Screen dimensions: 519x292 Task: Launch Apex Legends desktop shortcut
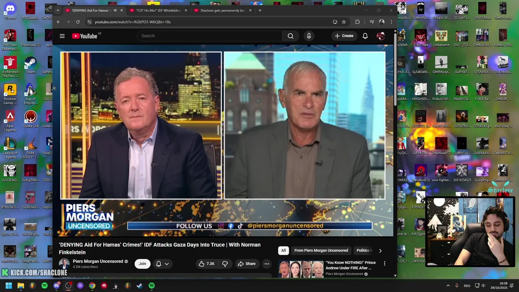10,121
